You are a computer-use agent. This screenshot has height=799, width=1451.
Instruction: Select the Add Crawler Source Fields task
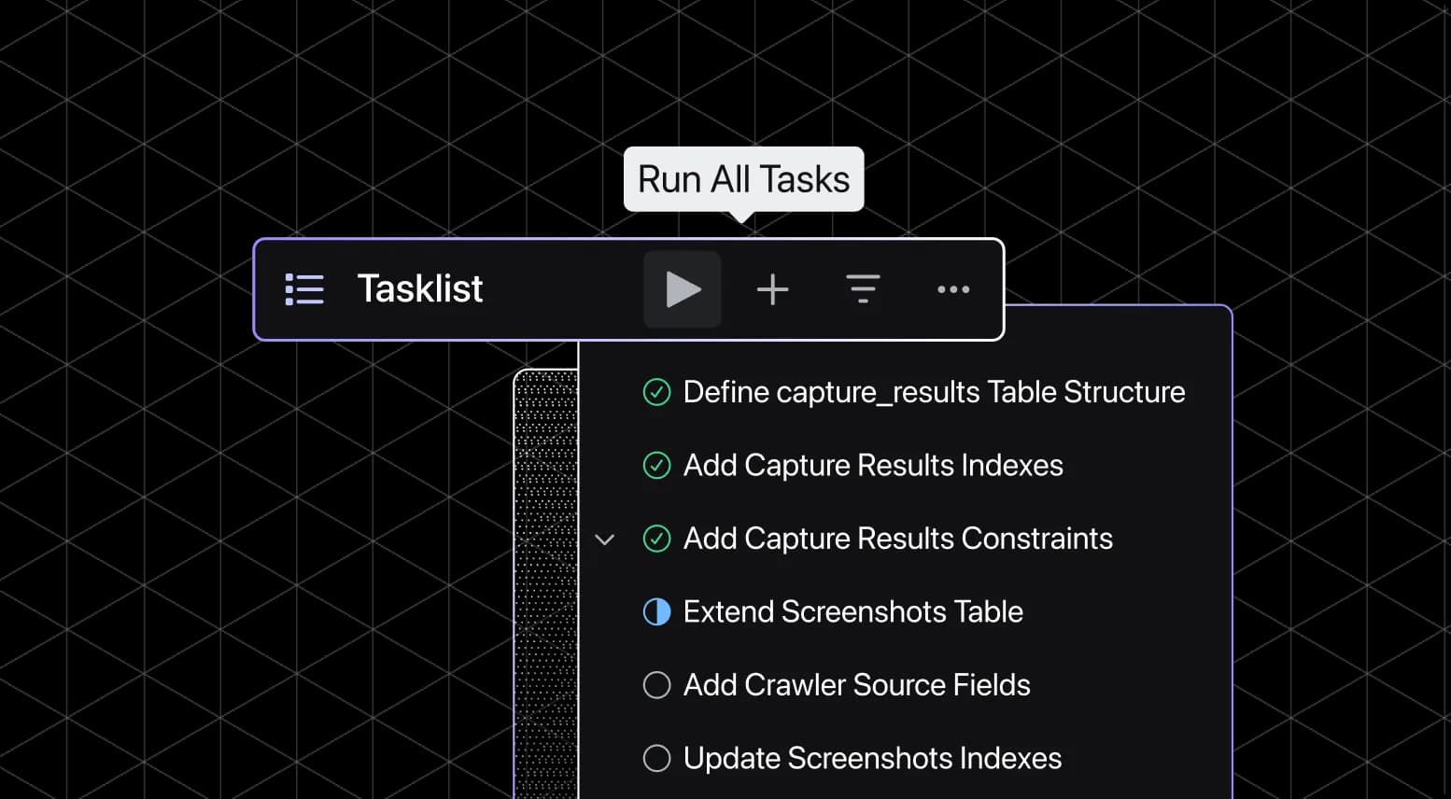click(856, 685)
